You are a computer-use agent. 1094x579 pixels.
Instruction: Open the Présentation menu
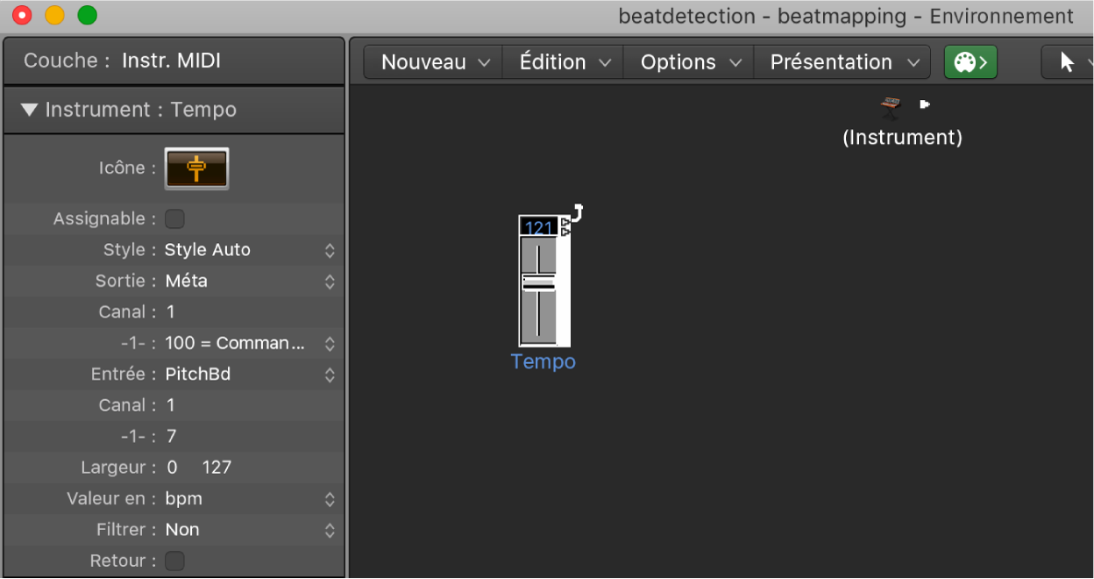click(843, 62)
